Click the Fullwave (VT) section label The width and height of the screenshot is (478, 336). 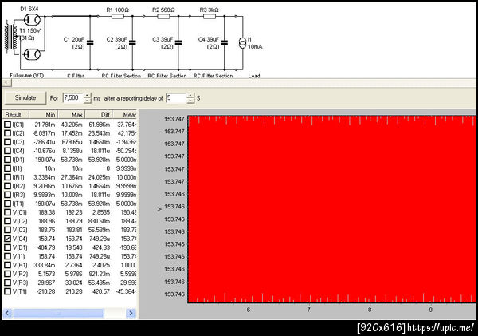(27, 76)
